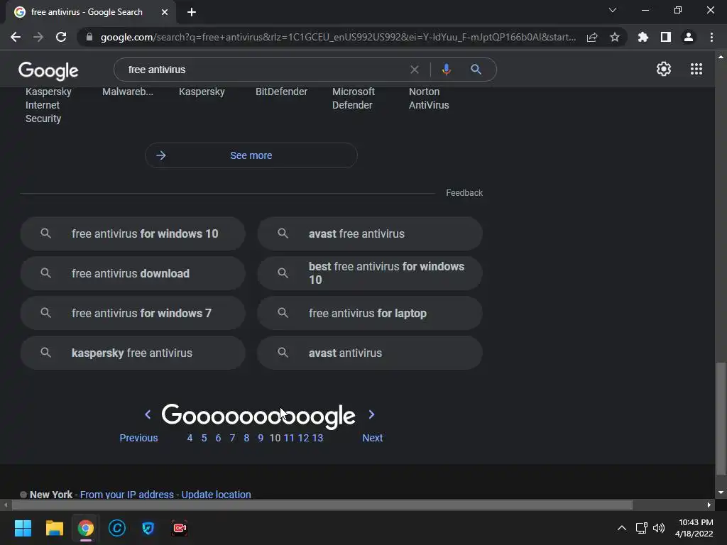Select best free antivirus for windows 10
This screenshot has height=545, width=727.
click(x=369, y=273)
